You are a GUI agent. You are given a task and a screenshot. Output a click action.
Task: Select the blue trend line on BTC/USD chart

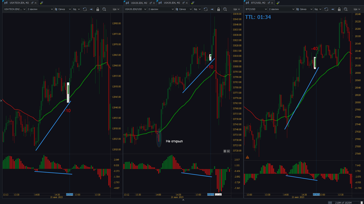click(302, 98)
